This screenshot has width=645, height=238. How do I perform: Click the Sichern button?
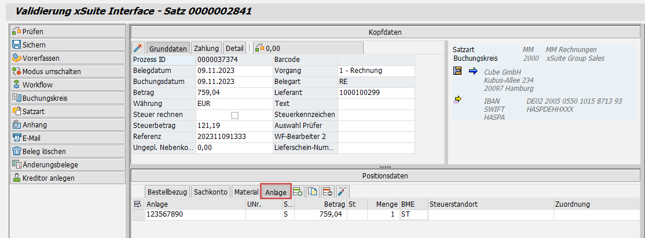[68, 45]
